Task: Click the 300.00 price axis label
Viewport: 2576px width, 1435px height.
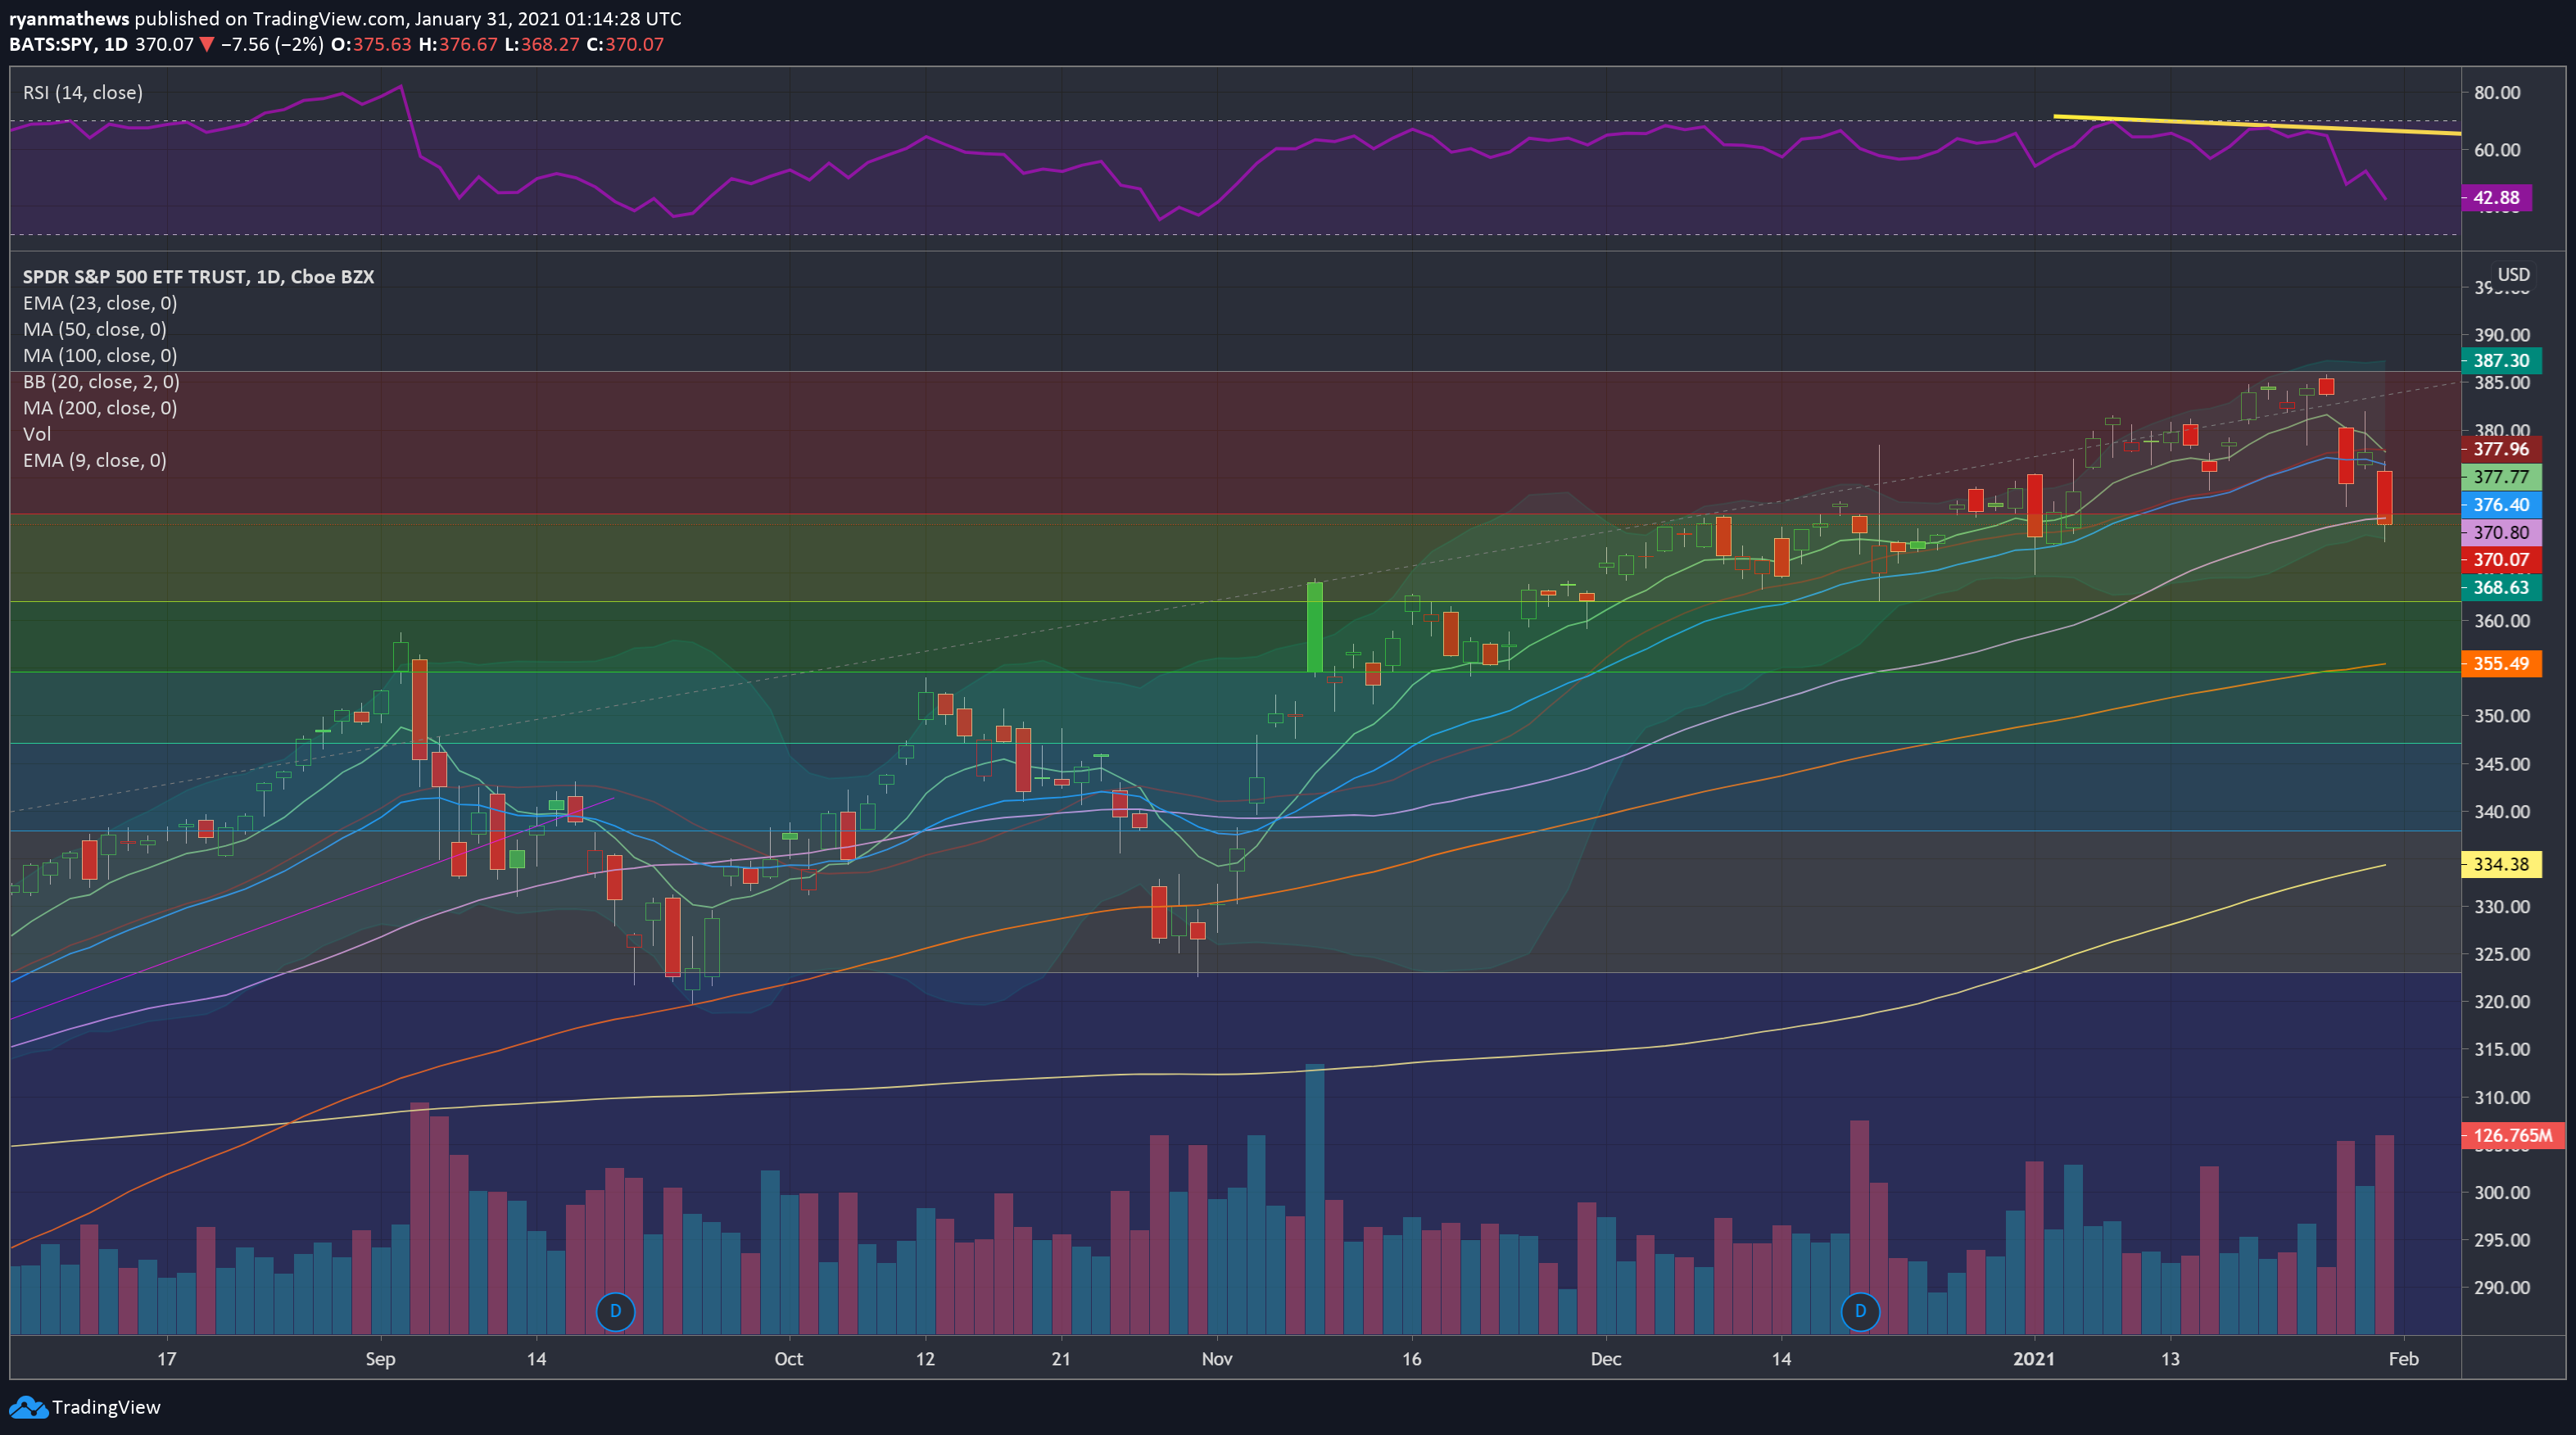Action: coord(2502,1193)
